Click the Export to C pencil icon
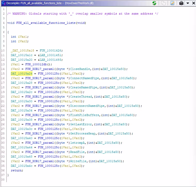Screen dimensions: 196x187 172,3
